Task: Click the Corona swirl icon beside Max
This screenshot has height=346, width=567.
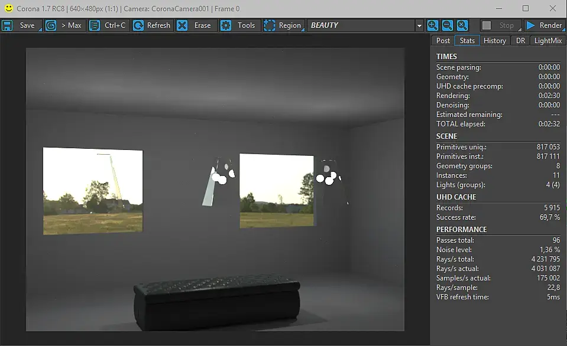Action: [51, 25]
